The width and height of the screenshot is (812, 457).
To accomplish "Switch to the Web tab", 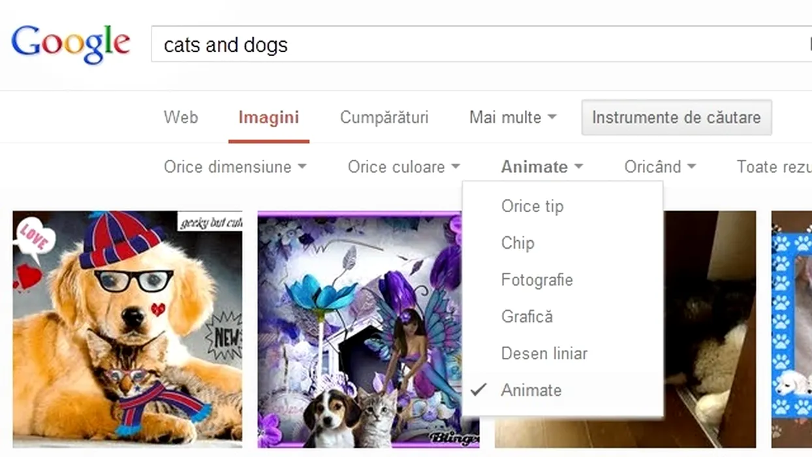I will pyautogui.click(x=181, y=118).
